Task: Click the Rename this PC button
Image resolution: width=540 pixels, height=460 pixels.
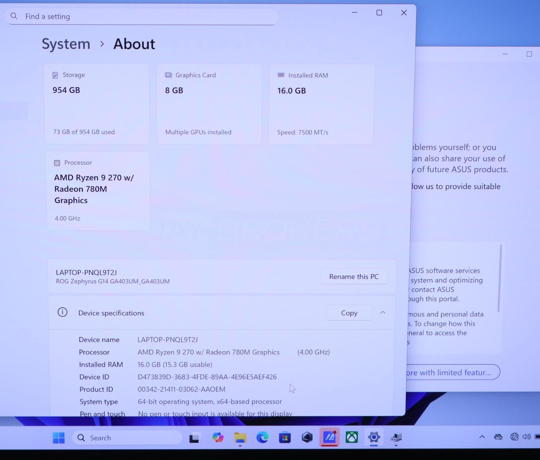Action: (354, 277)
